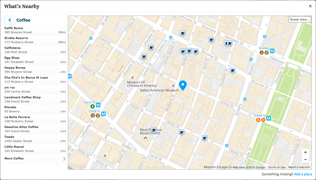Screen dimensions: 316x180
Task: Zoom in on the map
Action: (x=305, y=152)
